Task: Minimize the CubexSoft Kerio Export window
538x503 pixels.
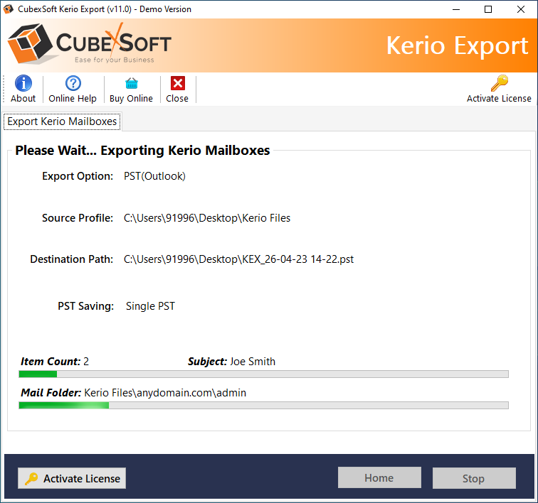Action: point(456,9)
